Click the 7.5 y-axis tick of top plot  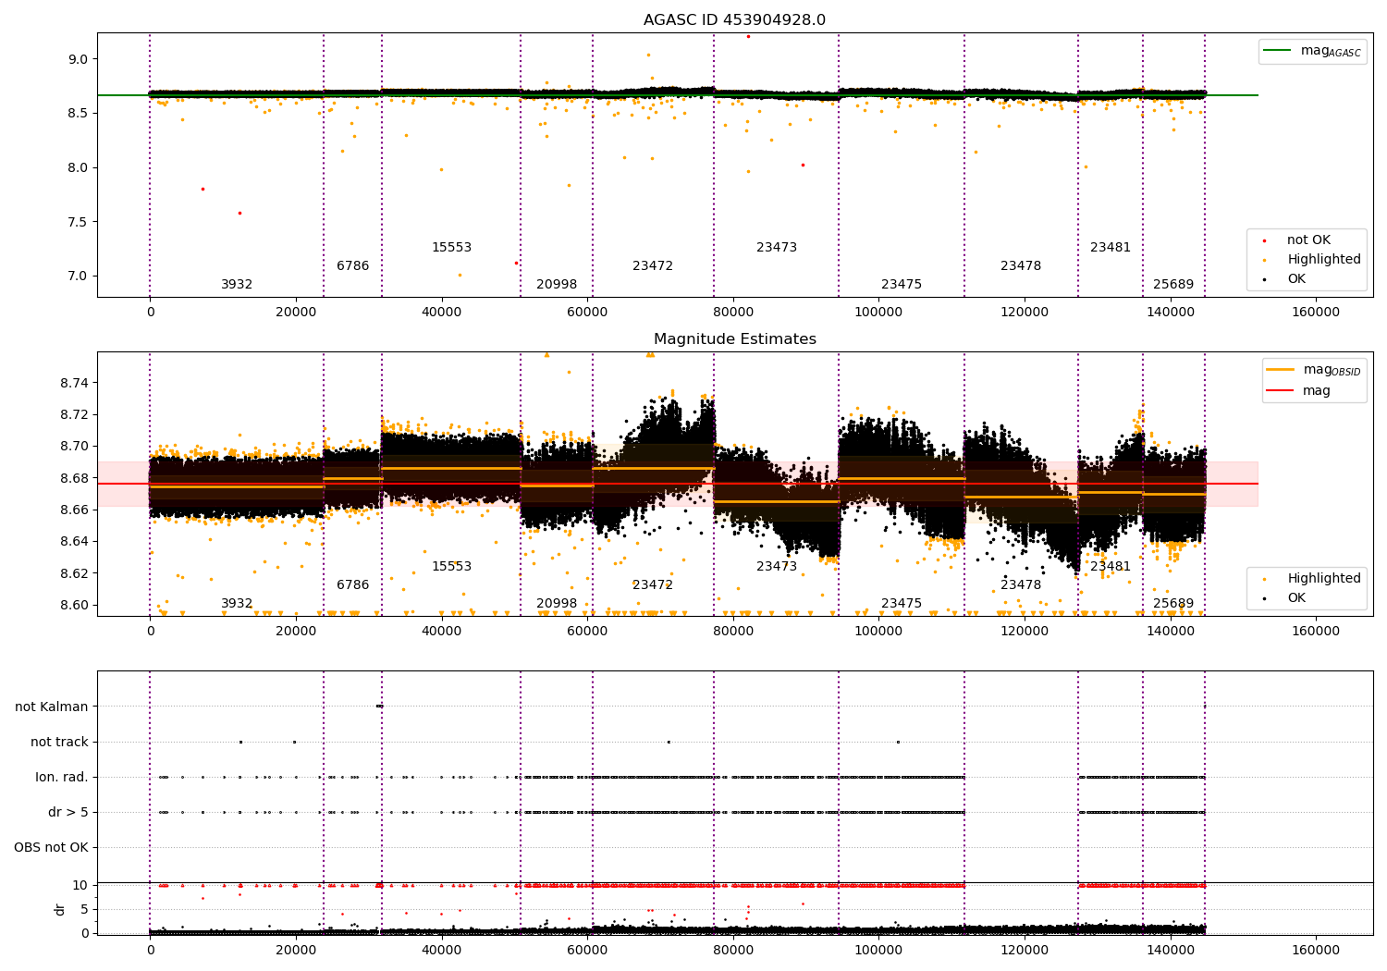click(78, 222)
